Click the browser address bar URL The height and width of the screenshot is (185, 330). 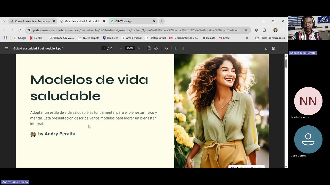[137, 30]
